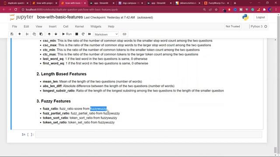Open the cell type Markdown dropdown
This screenshot has height=157, width=280.
click(106, 34)
